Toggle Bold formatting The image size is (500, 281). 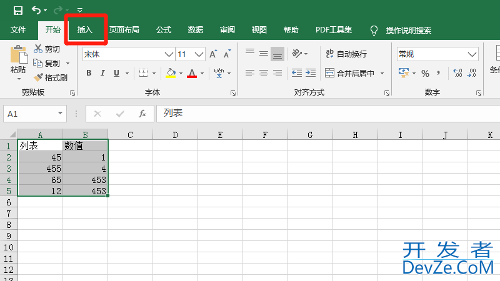[x=89, y=73]
